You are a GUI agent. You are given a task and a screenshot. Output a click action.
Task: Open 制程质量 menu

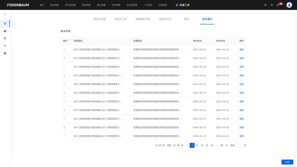pos(86,5)
